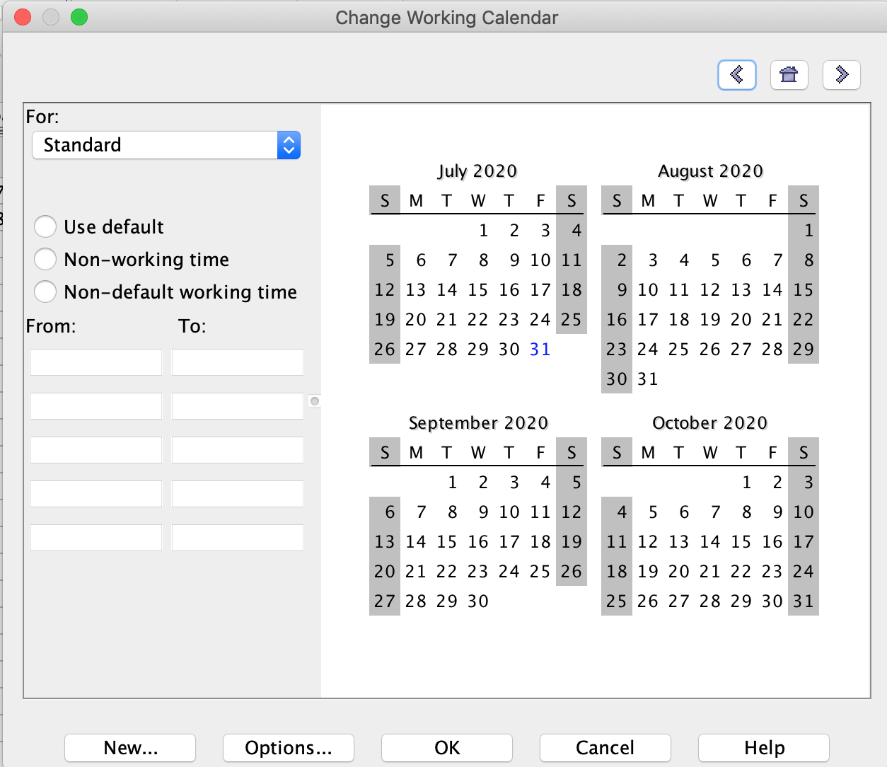
Task: Select September 25, 2020
Action: 540,571
